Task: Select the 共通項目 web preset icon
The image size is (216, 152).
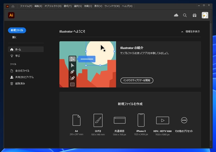Action: 119,120
